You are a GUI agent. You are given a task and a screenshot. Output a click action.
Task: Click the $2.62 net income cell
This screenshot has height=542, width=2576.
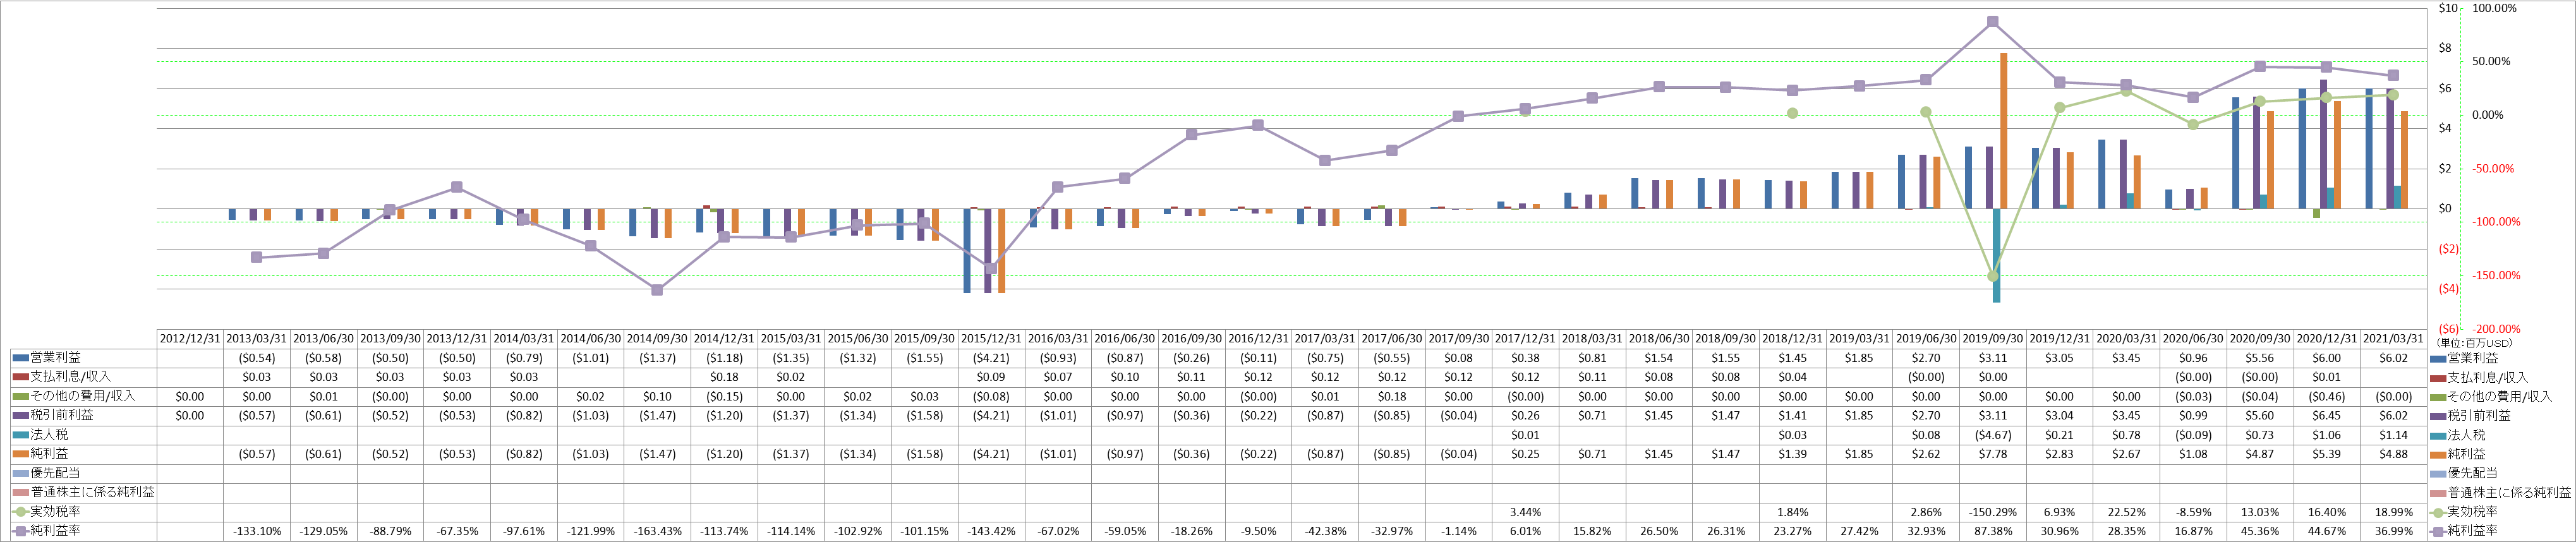[x=1926, y=454]
